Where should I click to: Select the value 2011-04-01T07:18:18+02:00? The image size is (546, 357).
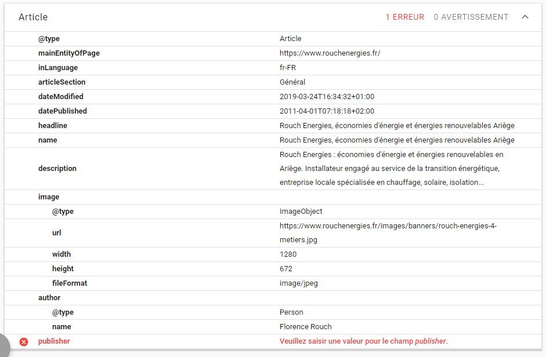pos(327,111)
